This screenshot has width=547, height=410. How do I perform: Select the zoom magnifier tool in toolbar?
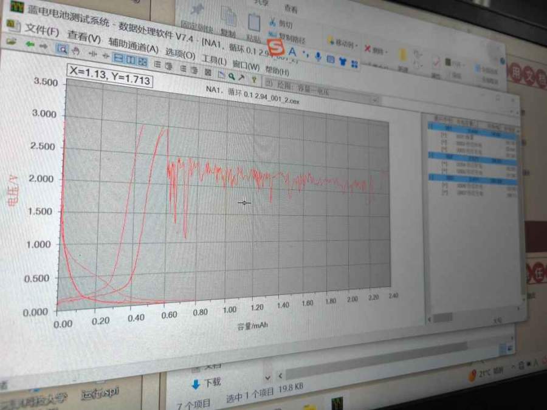coord(61,49)
